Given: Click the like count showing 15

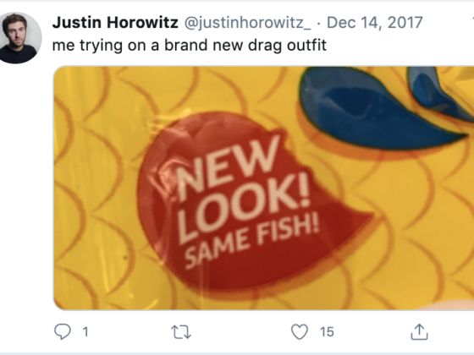Looking at the screenshot, I should [327, 331].
